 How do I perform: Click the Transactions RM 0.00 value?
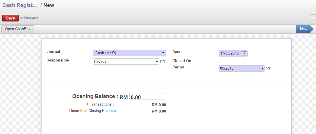click(159, 105)
